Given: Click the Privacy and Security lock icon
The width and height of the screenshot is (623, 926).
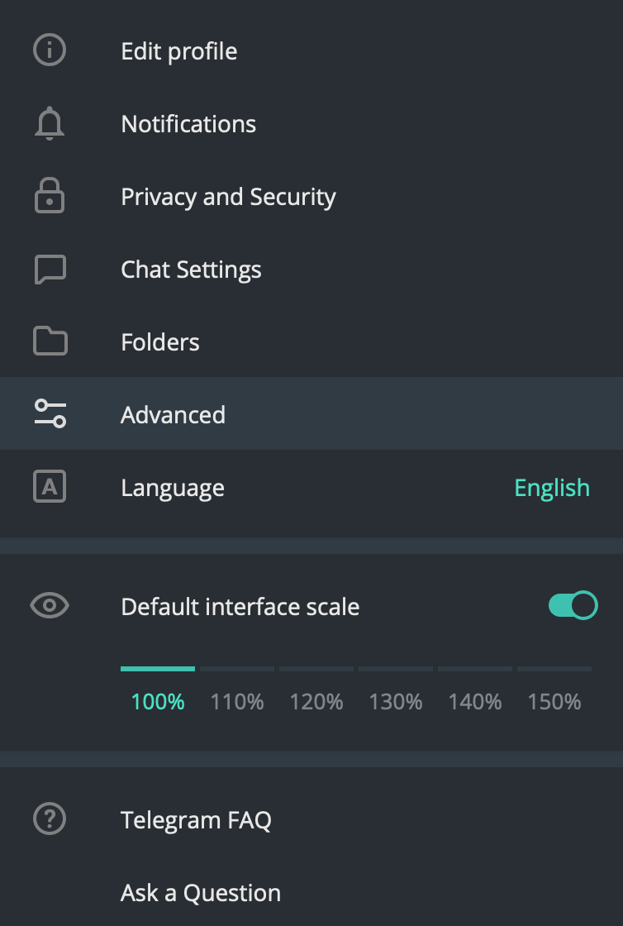Looking at the screenshot, I should tap(50, 197).
